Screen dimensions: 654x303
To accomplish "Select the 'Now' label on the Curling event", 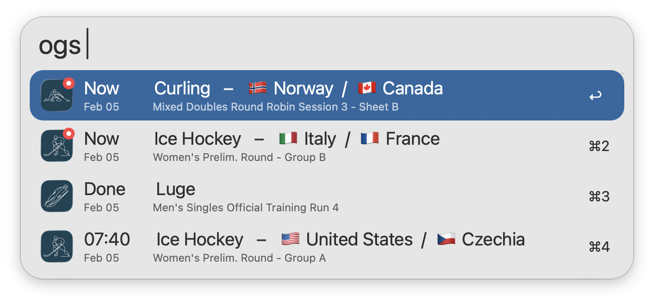I will tap(101, 88).
